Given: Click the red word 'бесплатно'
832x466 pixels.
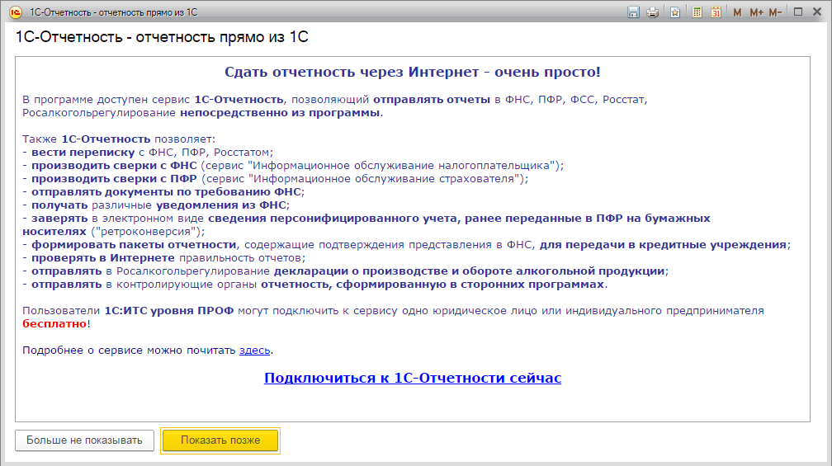Looking at the screenshot, I should pyautogui.click(x=54, y=324).
